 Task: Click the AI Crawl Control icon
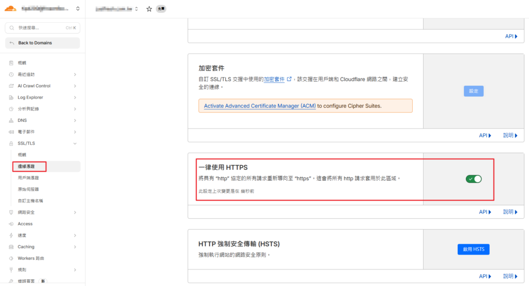11,86
